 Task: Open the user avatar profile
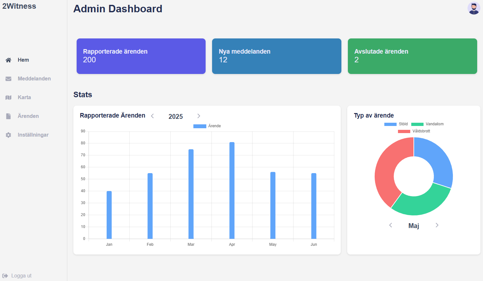pyautogui.click(x=474, y=8)
